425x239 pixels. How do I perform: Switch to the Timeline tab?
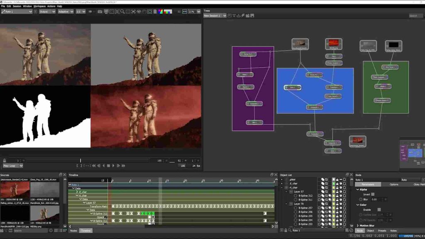coord(85,231)
